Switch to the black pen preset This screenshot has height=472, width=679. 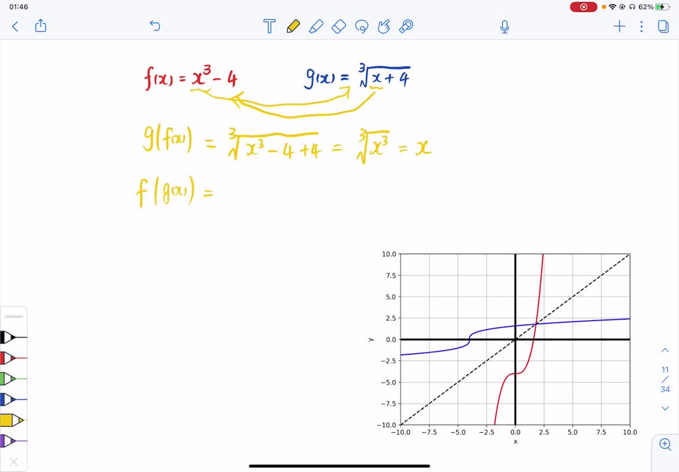[15, 337]
